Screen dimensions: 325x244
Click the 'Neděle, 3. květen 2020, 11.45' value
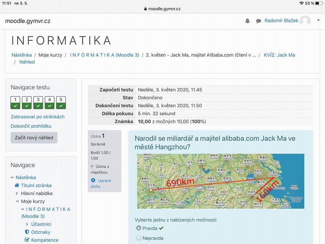(170, 90)
